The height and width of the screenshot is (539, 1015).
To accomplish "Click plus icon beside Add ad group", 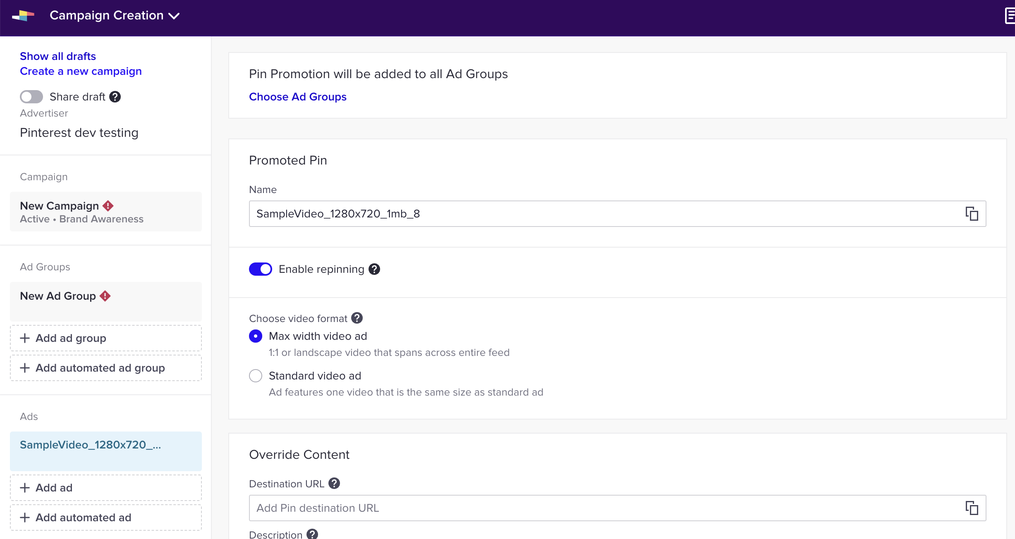I will pyautogui.click(x=25, y=338).
